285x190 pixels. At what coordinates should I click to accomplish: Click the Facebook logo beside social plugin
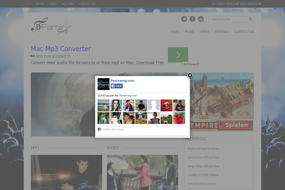tap(99, 129)
